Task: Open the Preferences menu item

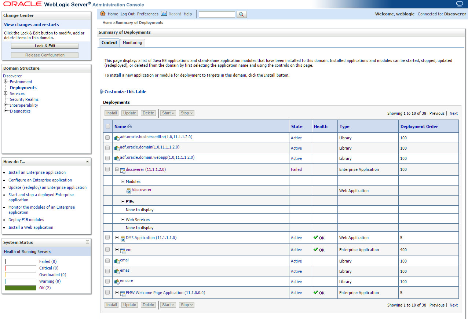Action: coord(148,14)
